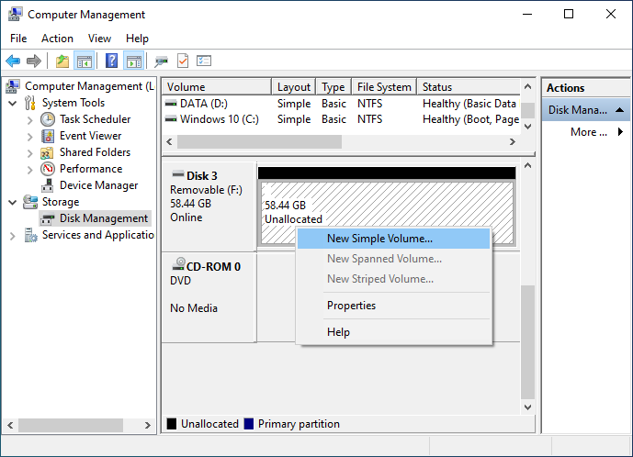The width and height of the screenshot is (633, 457).
Task: Click the blue Help question mark icon
Action: 111,61
